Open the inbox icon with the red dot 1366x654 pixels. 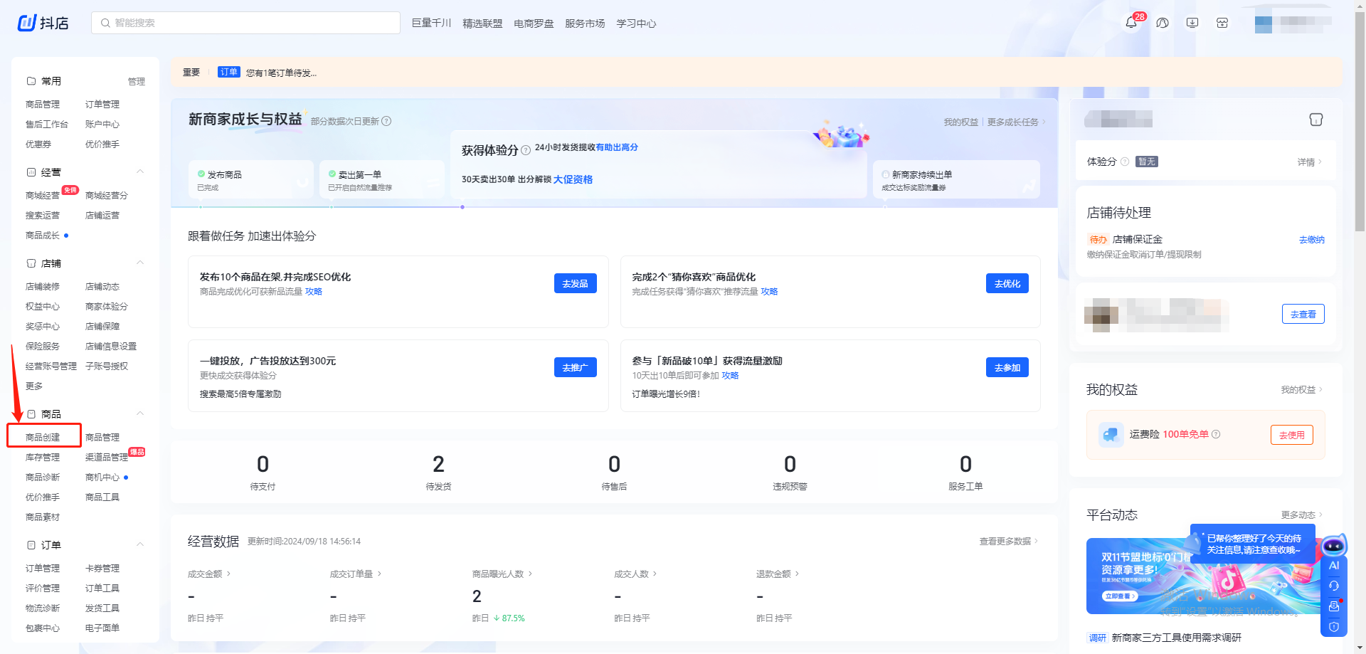click(1334, 606)
